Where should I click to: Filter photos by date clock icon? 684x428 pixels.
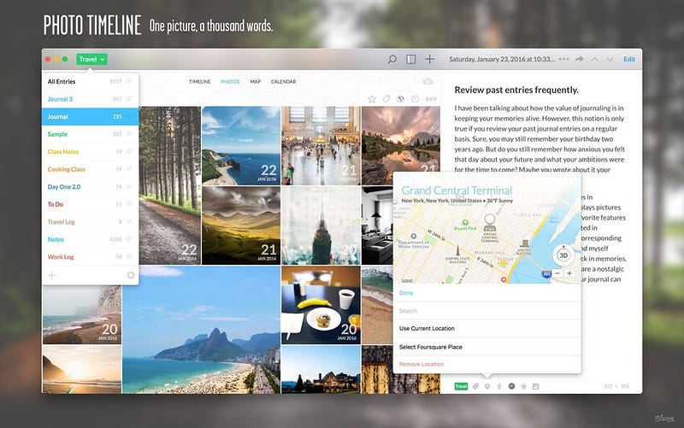point(415,99)
